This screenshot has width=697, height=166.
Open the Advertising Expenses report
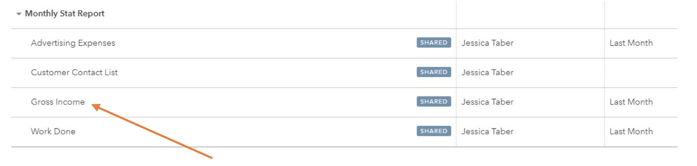pyautogui.click(x=73, y=43)
